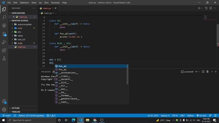Image resolution: width=219 pixels, height=123 pixels.
Task: Open Source Control view with badge
Action: click(4, 34)
